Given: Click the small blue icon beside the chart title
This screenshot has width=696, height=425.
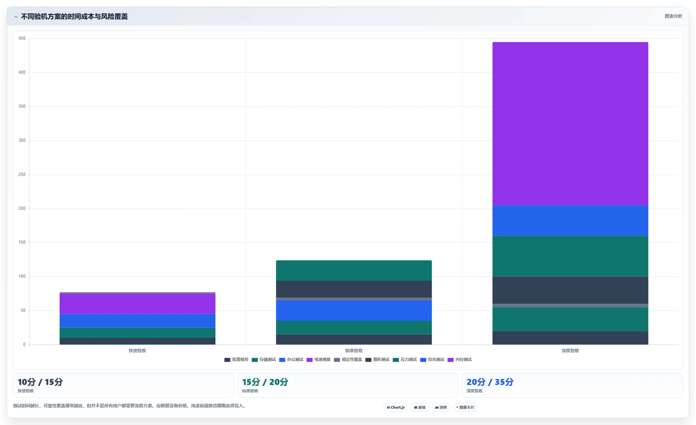Looking at the screenshot, I should [x=16, y=17].
